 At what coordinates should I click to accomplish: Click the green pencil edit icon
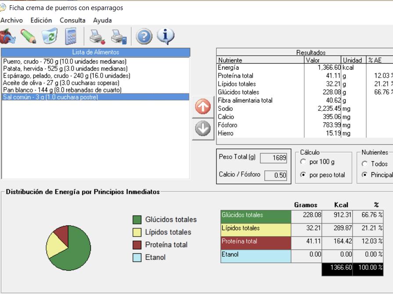[x=28, y=37]
